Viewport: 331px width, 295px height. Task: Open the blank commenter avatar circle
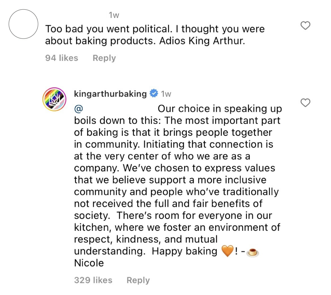coord(23,24)
